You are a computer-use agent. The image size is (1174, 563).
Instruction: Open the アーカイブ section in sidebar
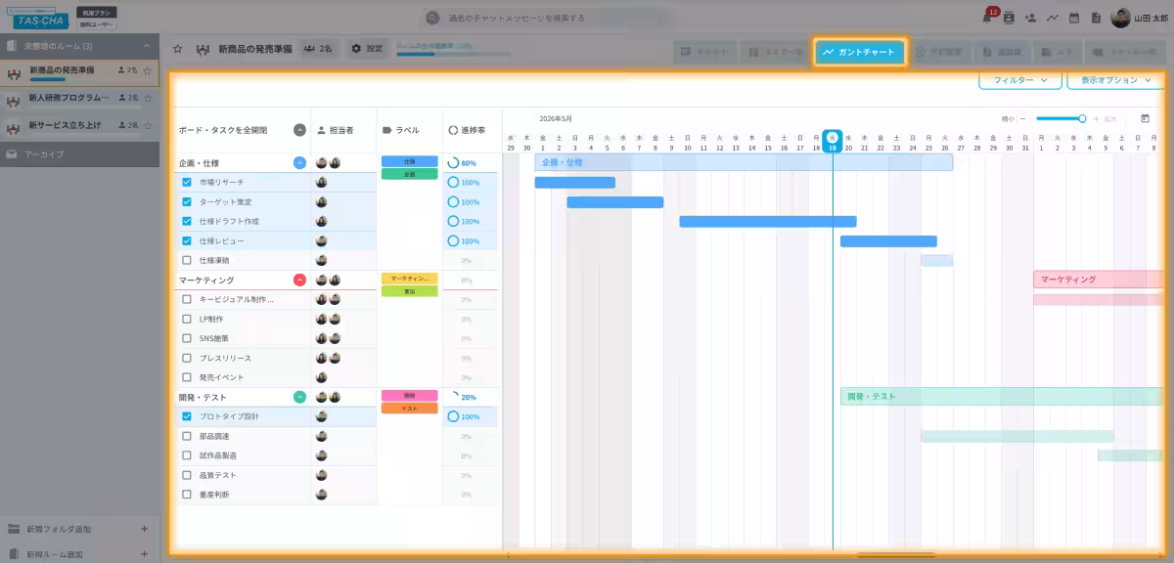click(x=79, y=154)
